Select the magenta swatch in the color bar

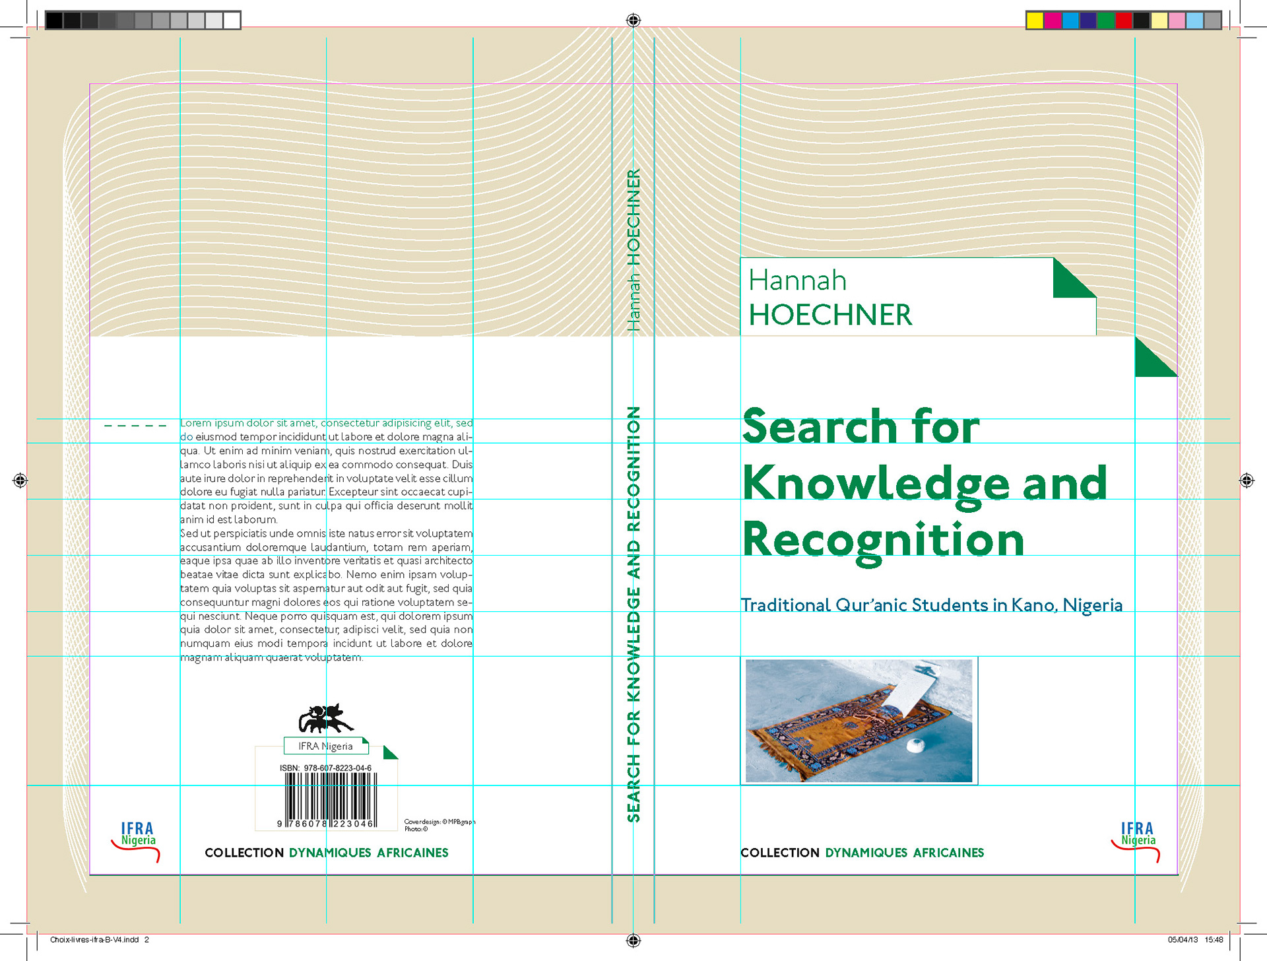pos(1053,20)
